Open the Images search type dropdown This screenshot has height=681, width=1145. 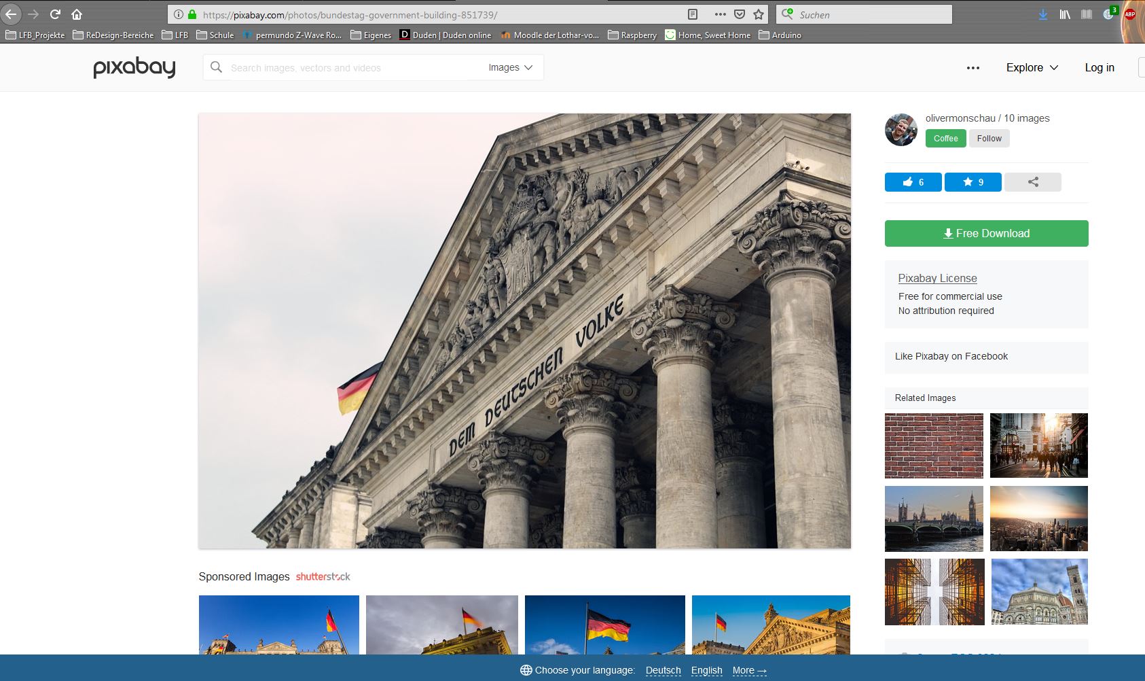coord(510,67)
